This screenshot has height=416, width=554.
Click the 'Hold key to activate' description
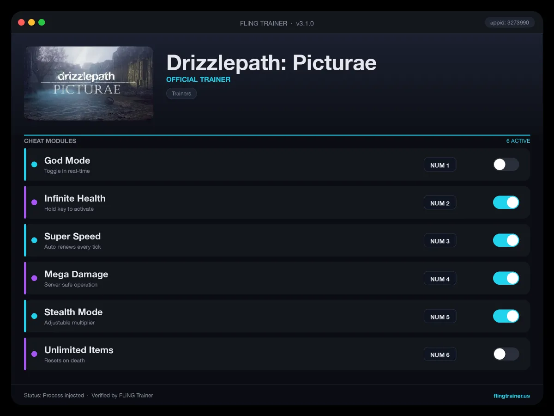coord(69,209)
